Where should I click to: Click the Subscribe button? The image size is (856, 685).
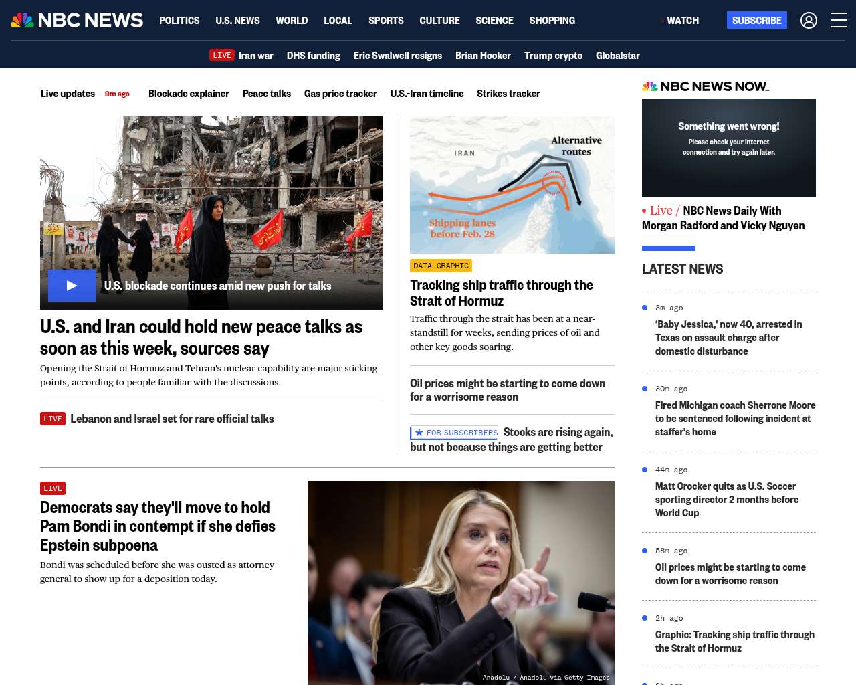tap(757, 20)
